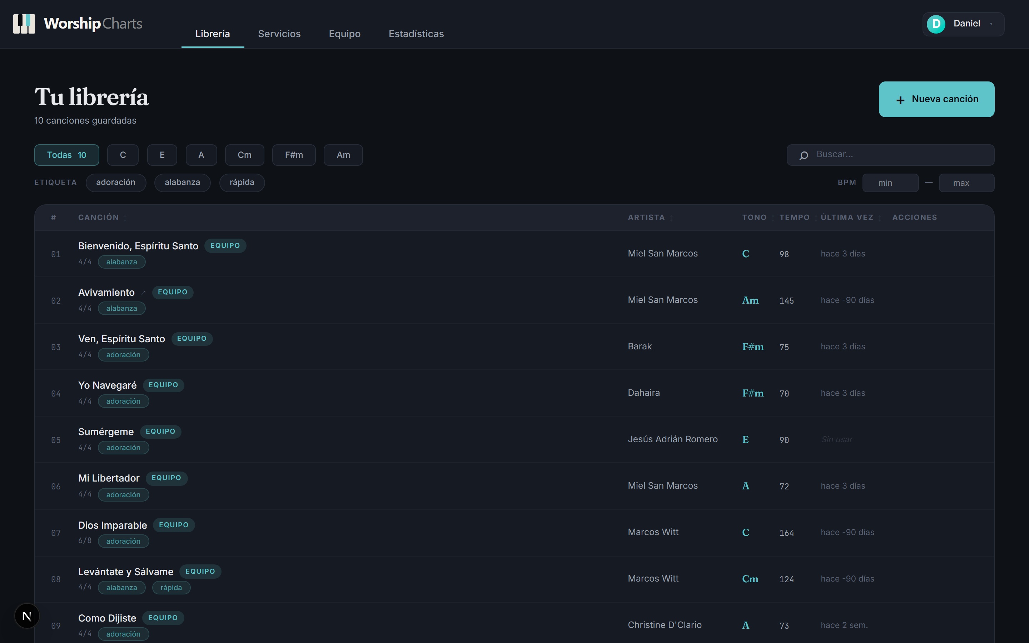
Task: Open the song Sumérgeme
Action: (106, 432)
